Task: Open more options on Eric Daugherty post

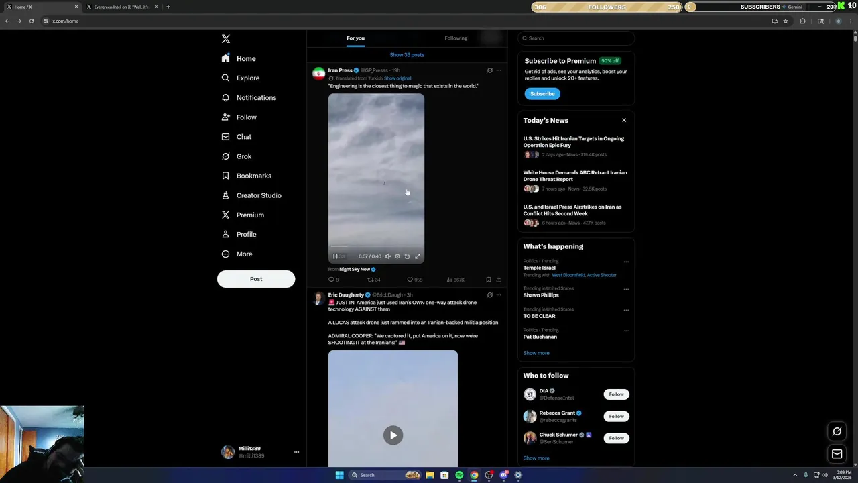Action: (499, 295)
